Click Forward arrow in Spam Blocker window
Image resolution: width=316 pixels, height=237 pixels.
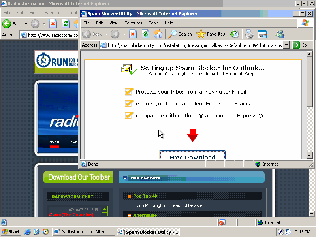(x=115, y=34)
